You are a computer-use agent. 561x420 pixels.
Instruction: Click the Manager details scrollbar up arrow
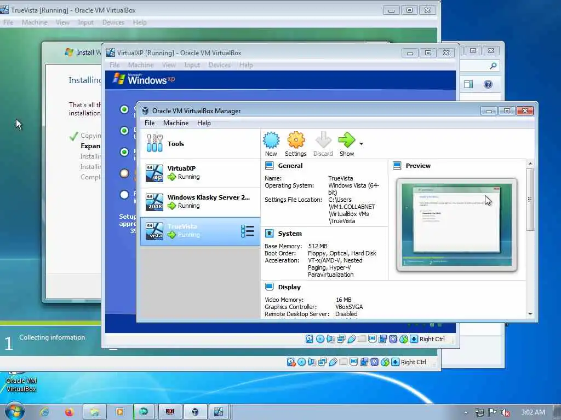[x=530, y=164]
